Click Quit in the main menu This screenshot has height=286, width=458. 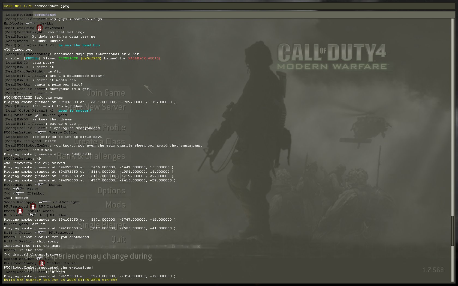[x=118, y=239]
